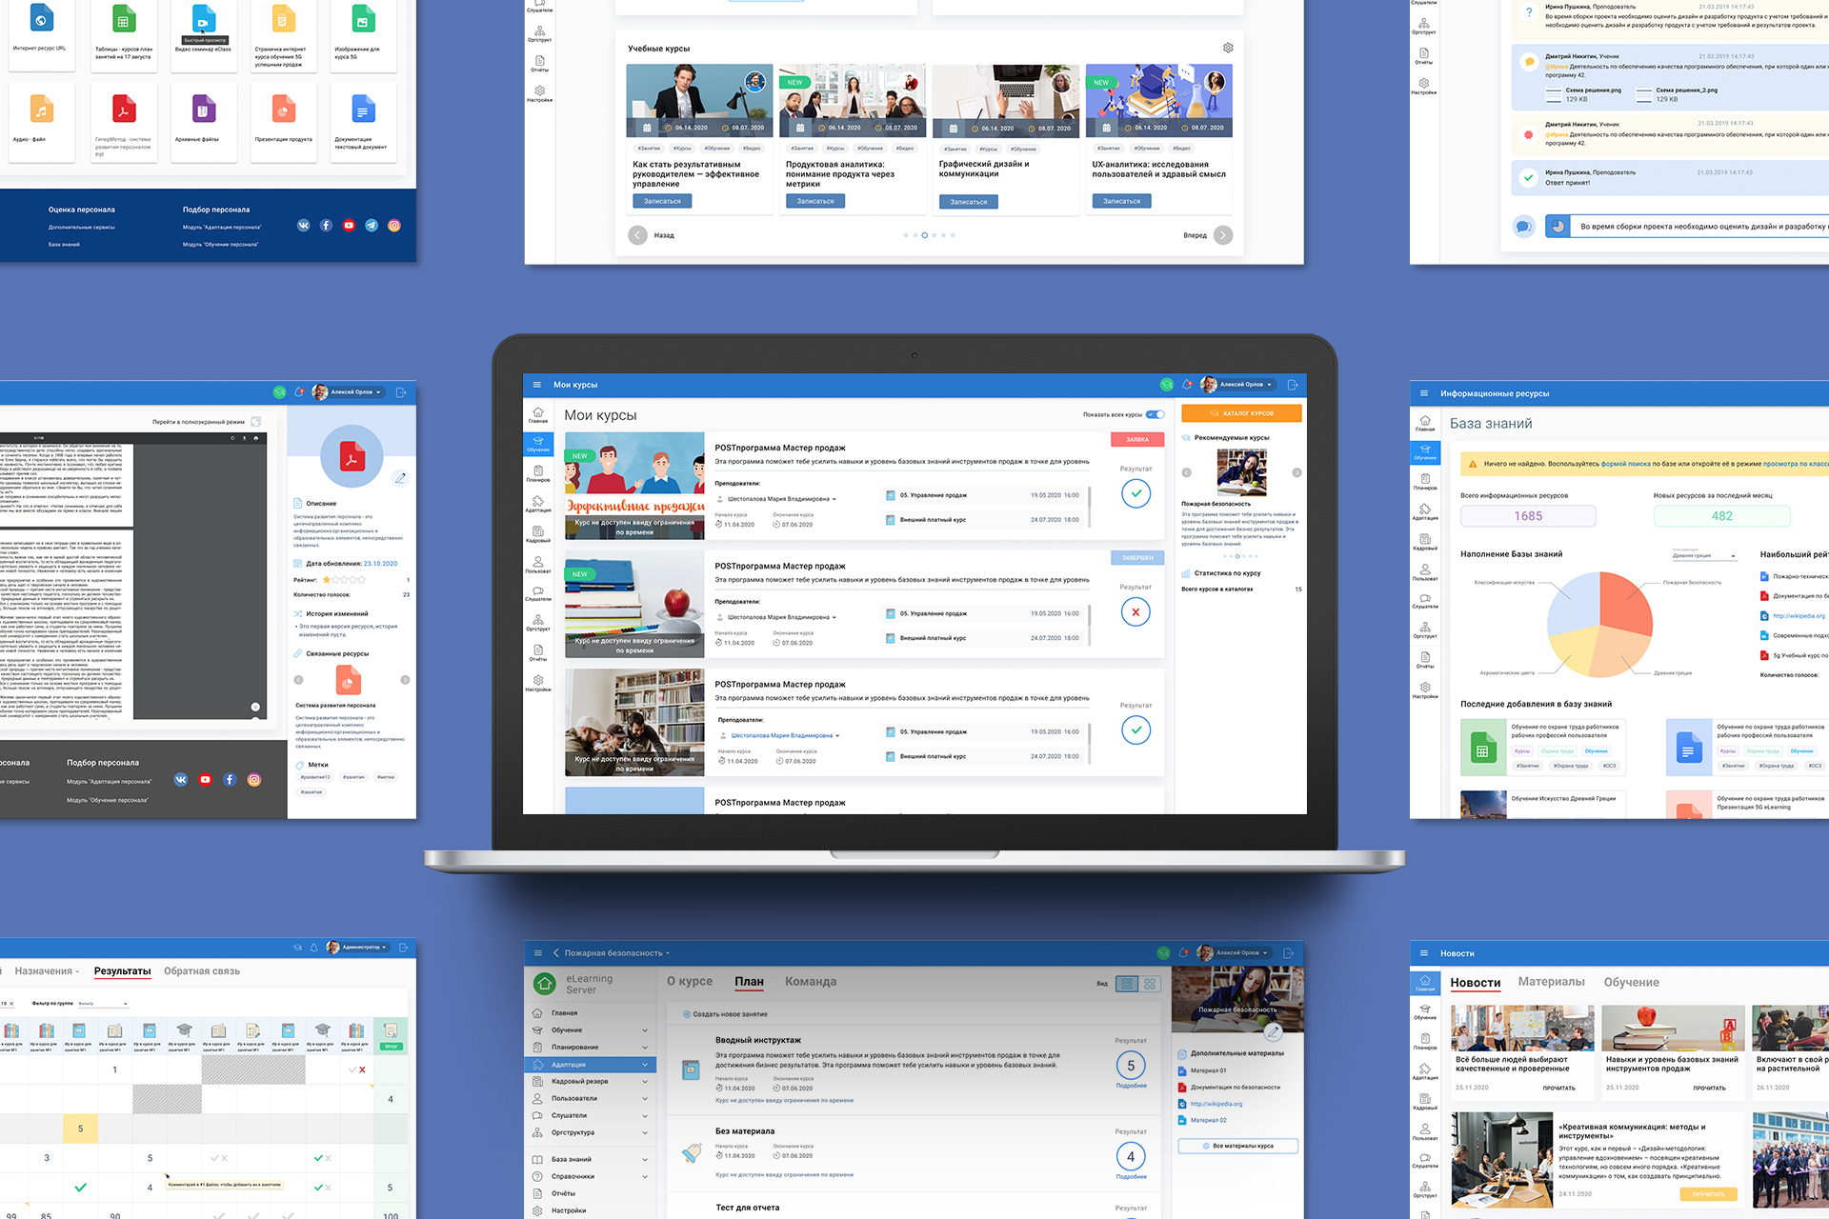The height and width of the screenshot is (1219, 1829).
Task: Click Главная home icon in Мои курсы sidebar
Action: tap(538, 415)
